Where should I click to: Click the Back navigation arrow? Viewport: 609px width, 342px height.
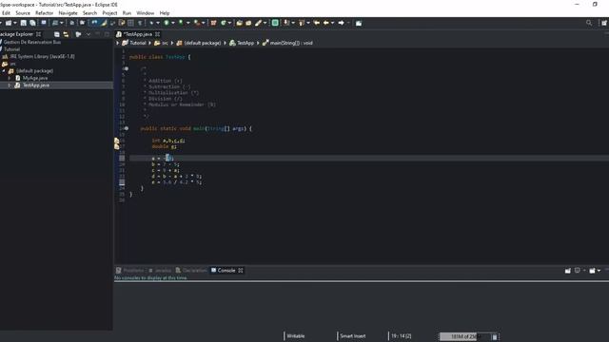click(326, 23)
